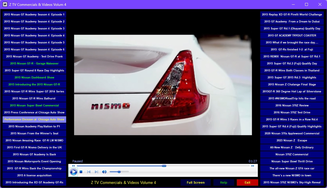Play the GT Academy Test Drive Prank video
327x188 pixels.
pyautogui.click(x=34, y=57)
